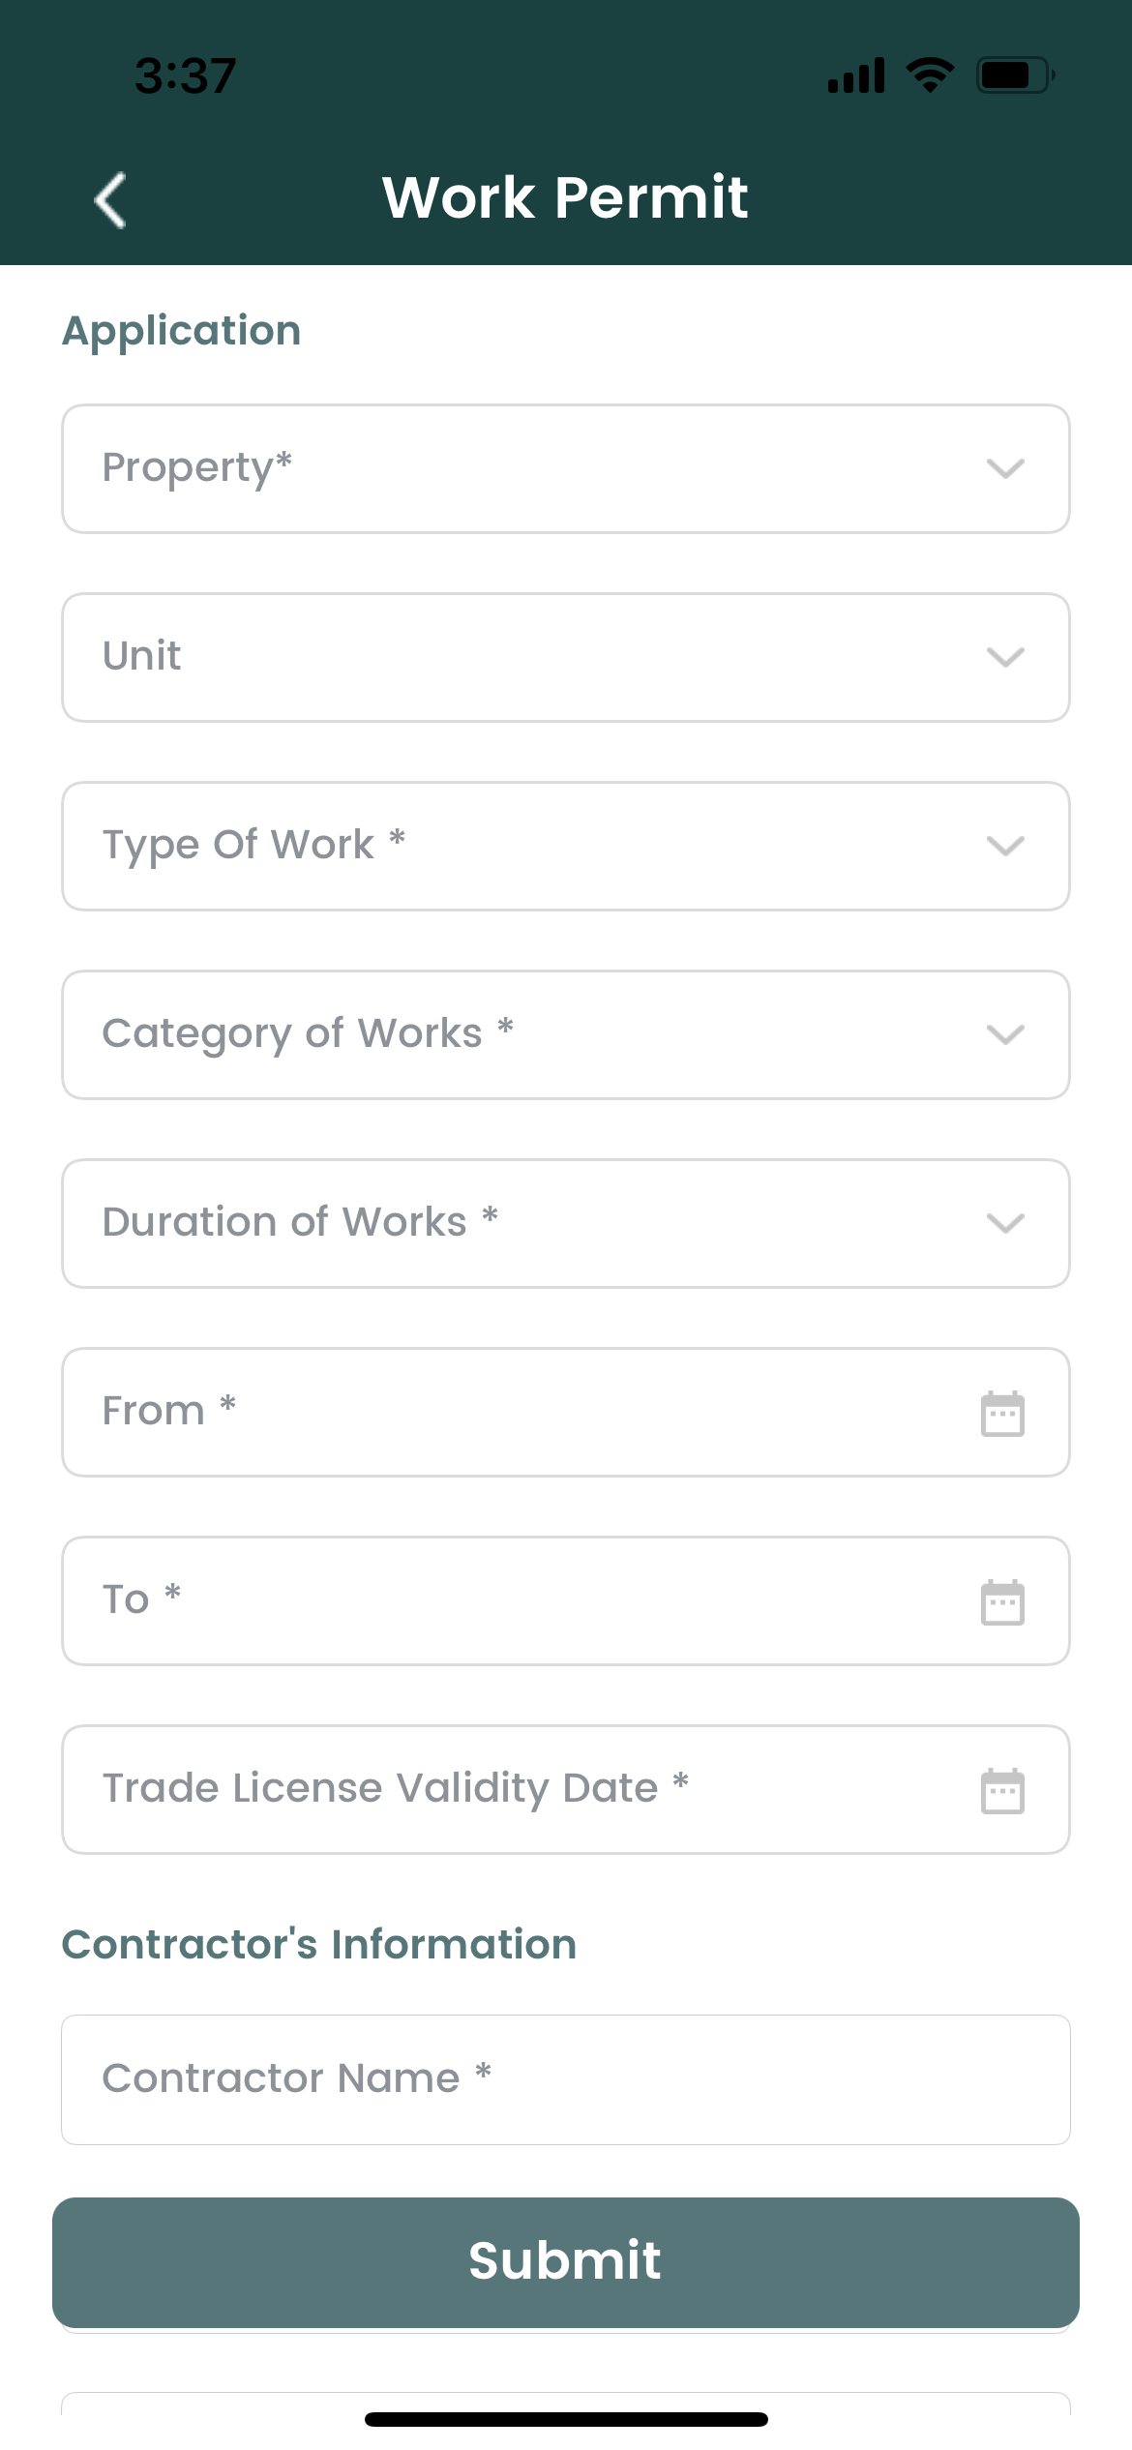Tap the battery indicator icon
The height and width of the screenshot is (2450, 1132).
[1009, 73]
